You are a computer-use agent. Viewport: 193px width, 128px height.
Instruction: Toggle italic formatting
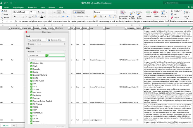tap(19, 16)
